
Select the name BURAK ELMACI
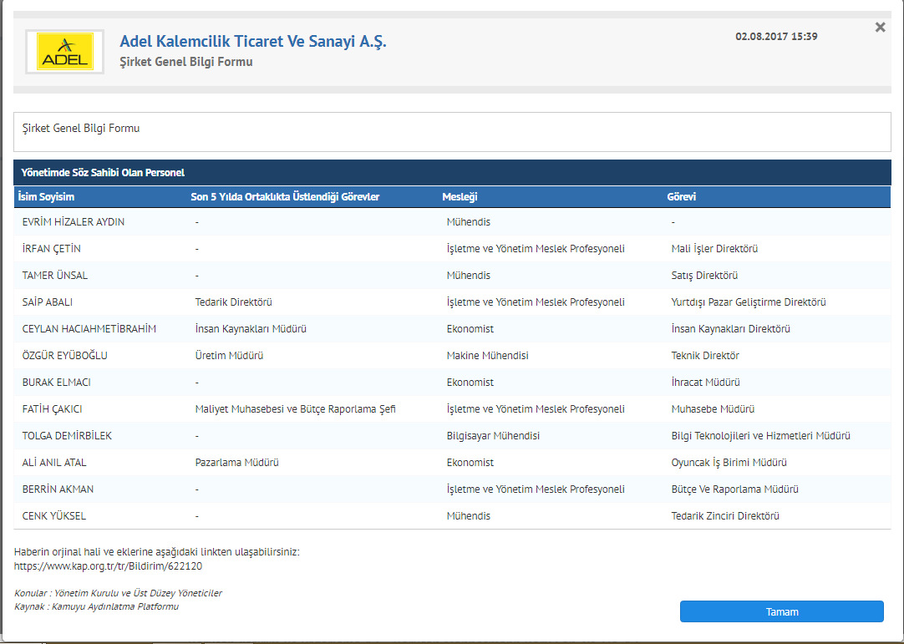(x=57, y=383)
